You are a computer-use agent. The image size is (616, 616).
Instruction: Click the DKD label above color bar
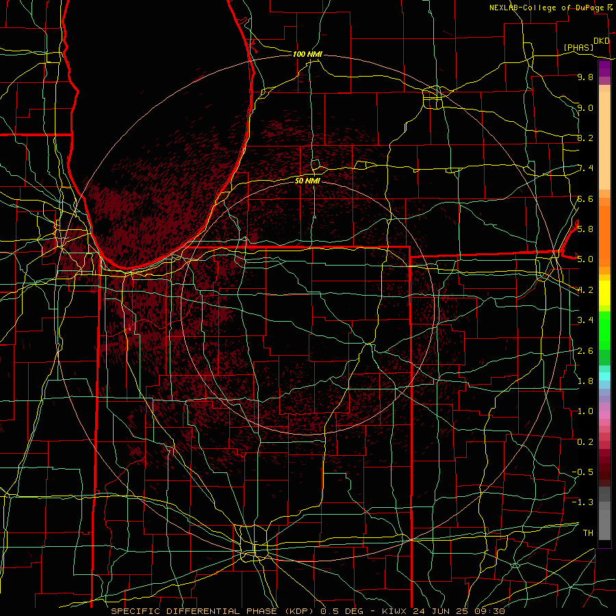pos(602,41)
